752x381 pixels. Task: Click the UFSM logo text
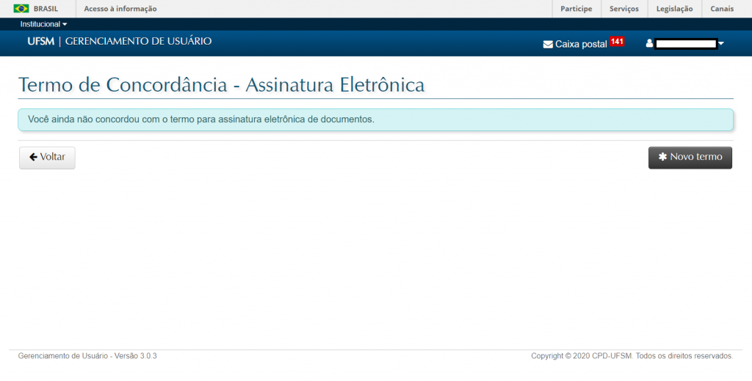click(x=40, y=41)
